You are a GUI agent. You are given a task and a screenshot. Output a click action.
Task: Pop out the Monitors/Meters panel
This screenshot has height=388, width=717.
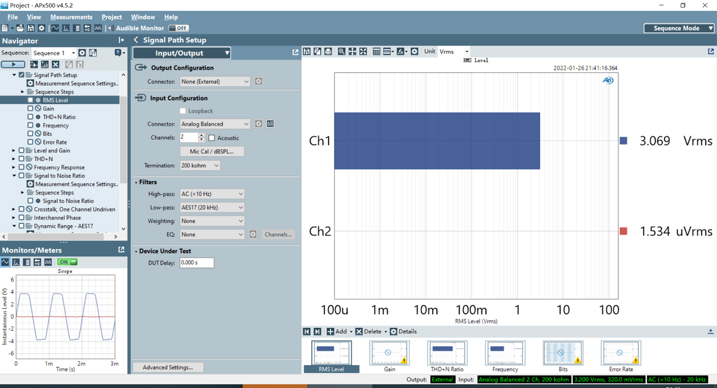121,250
